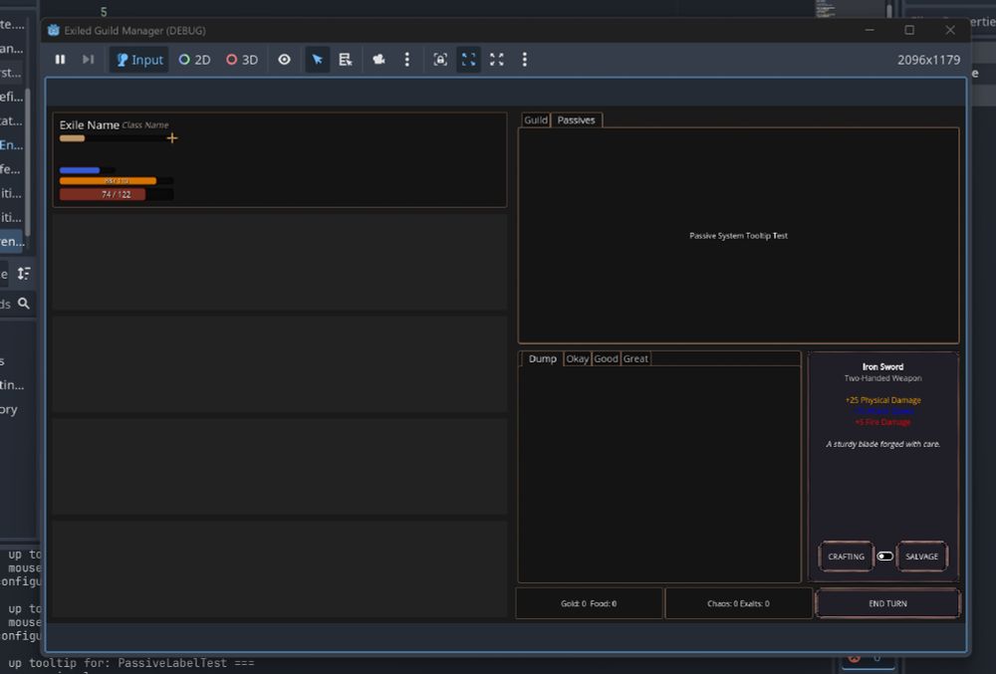
Task: Select the Great inventory tab
Action: tap(635, 358)
